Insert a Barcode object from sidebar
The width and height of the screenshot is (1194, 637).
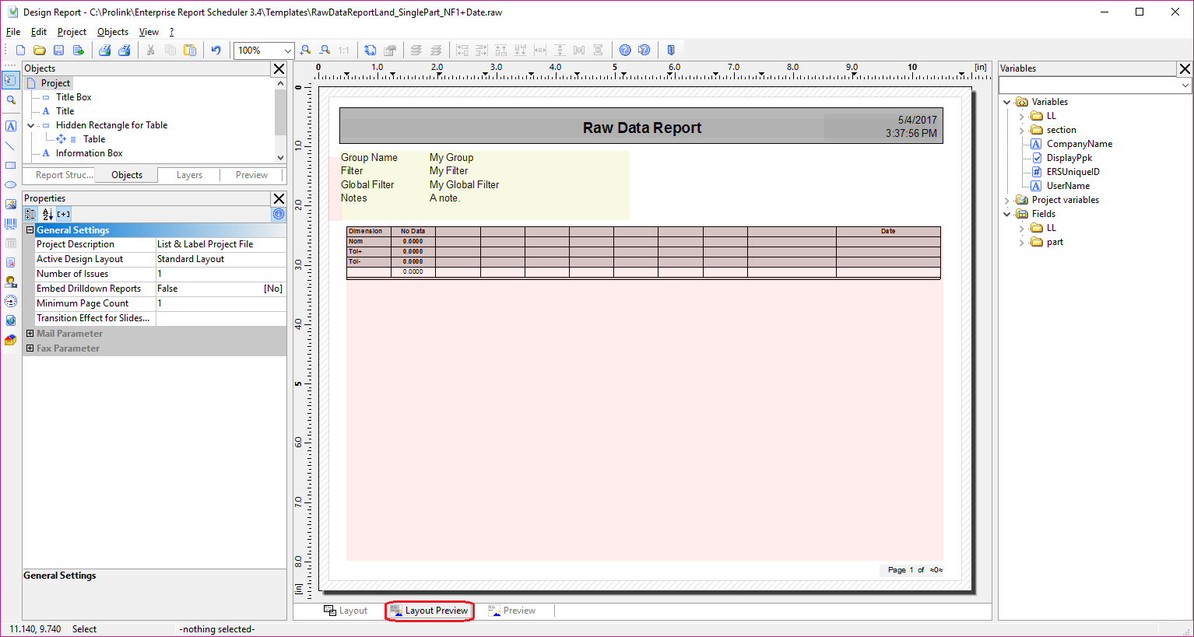(11, 223)
